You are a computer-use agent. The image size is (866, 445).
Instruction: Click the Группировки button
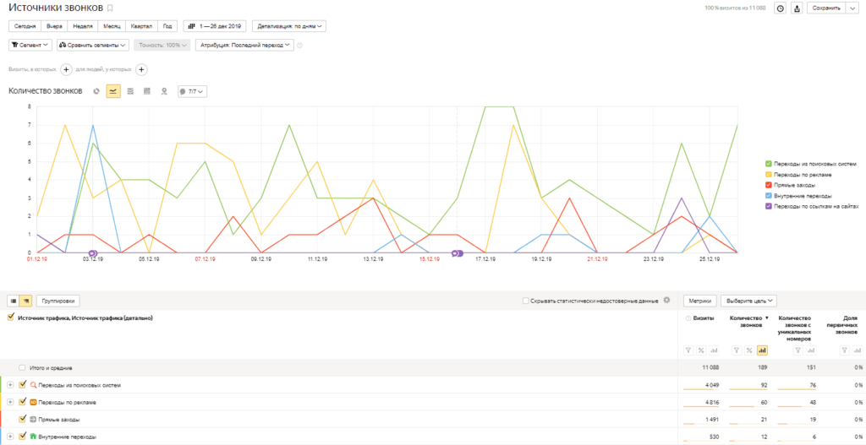(60, 300)
